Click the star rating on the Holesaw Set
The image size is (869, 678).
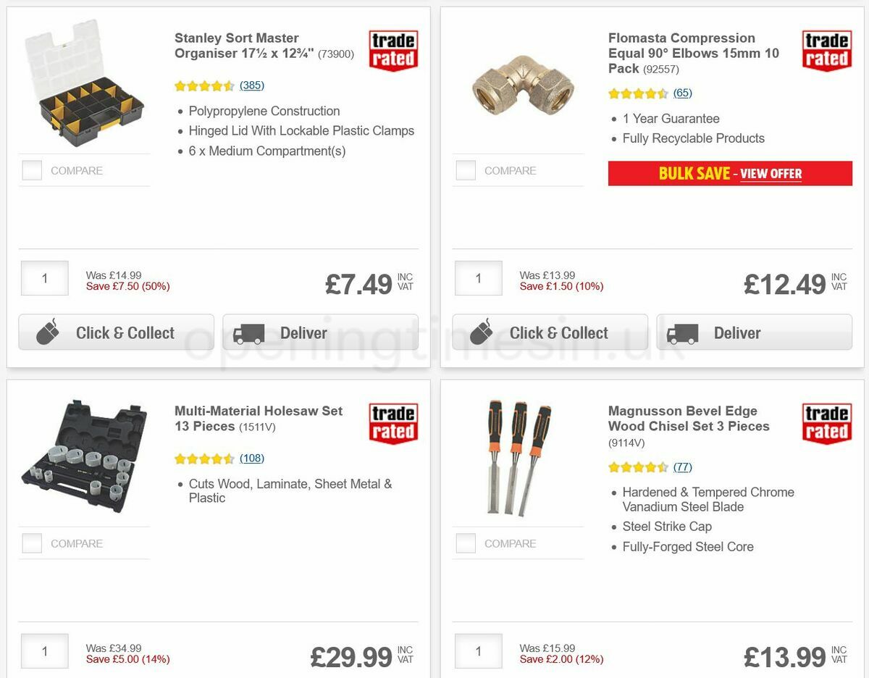coord(205,459)
